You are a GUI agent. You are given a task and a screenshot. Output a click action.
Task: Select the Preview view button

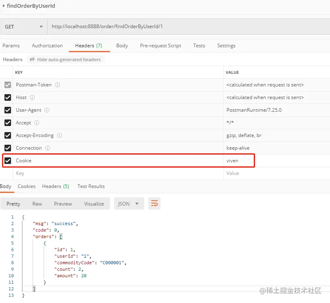click(63, 204)
